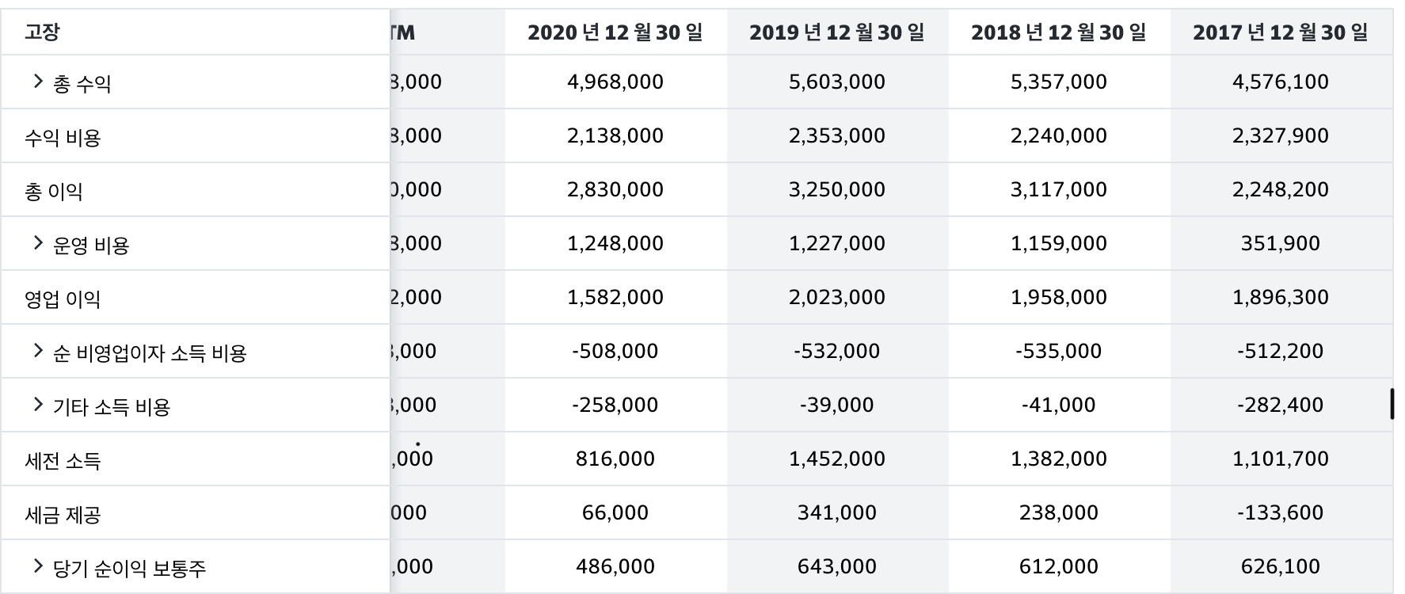Click the value 2,327,900
Screen dimensions: 1405x594
coord(1281,135)
